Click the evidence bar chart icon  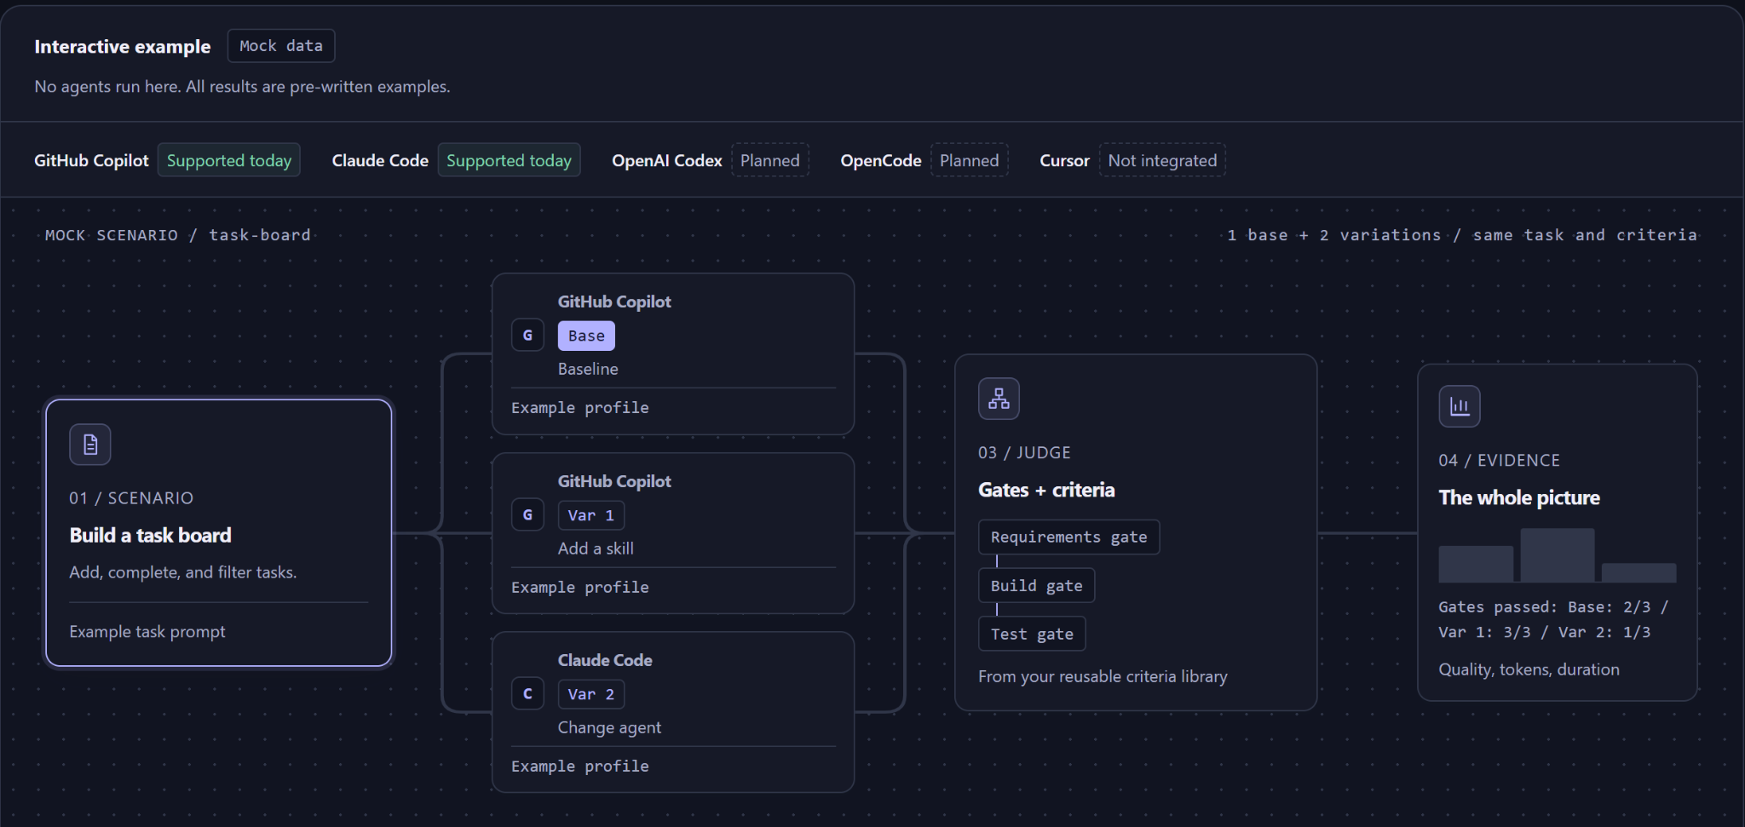point(1460,406)
